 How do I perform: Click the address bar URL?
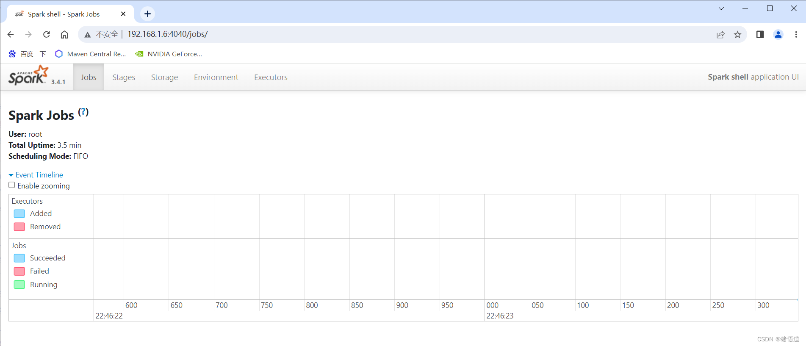pos(167,34)
